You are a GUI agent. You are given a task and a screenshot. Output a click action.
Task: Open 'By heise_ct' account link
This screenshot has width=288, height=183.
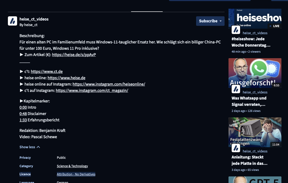(x=28, y=25)
